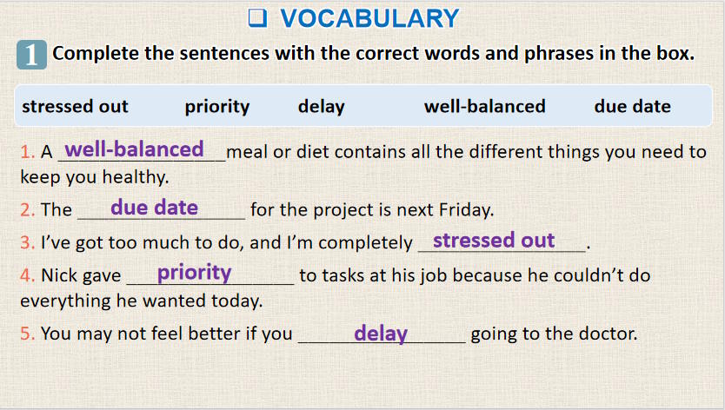Viewport: 725px width, 410px height.
Task: Click the purple 'stressed out' answer in sentence 3
Action: 494,240
